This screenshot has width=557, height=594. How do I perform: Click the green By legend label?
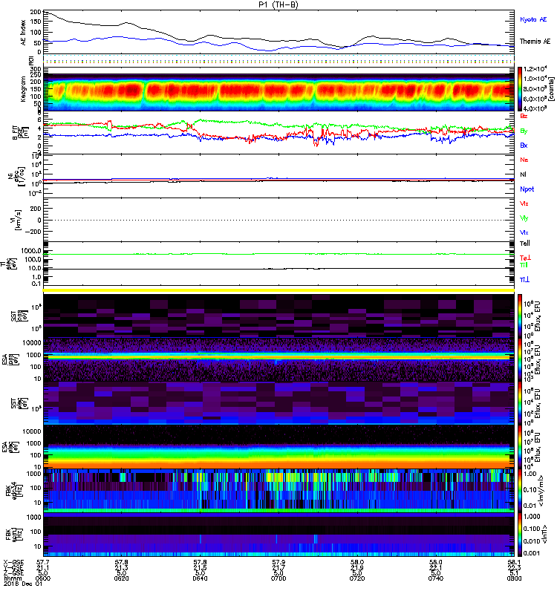click(524, 131)
